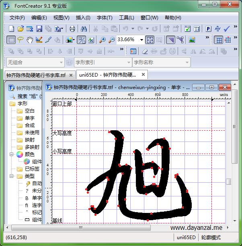
Task: Collapse the 颜色 tree node
Action: click(11, 154)
